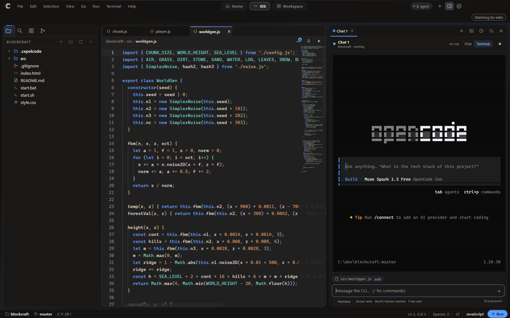This screenshot has width=510, height=318.
Task: Close the chat side panel
Action: [x=501, y=31]
